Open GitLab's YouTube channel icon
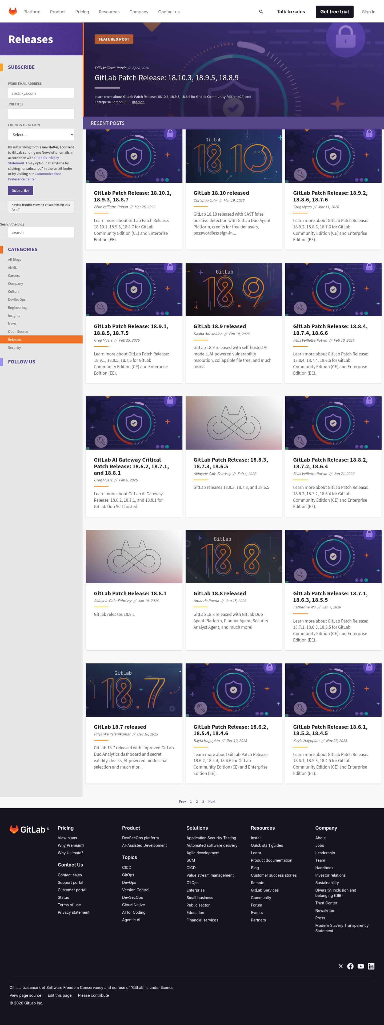 [361, 966]
